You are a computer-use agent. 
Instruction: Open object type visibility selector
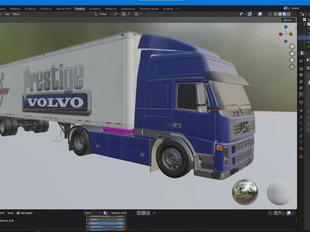click(x=242, y=14)
